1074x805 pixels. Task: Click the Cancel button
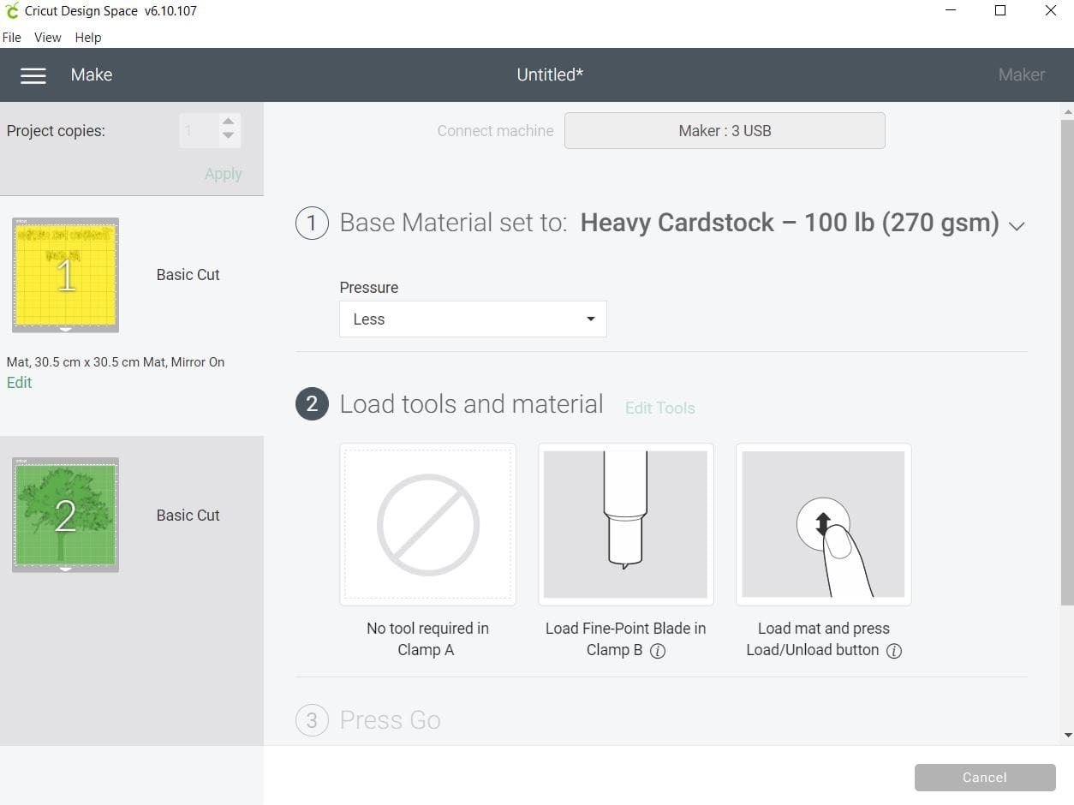985,778
